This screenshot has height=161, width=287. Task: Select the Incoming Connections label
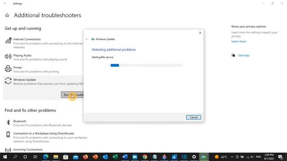coord(28,149)
